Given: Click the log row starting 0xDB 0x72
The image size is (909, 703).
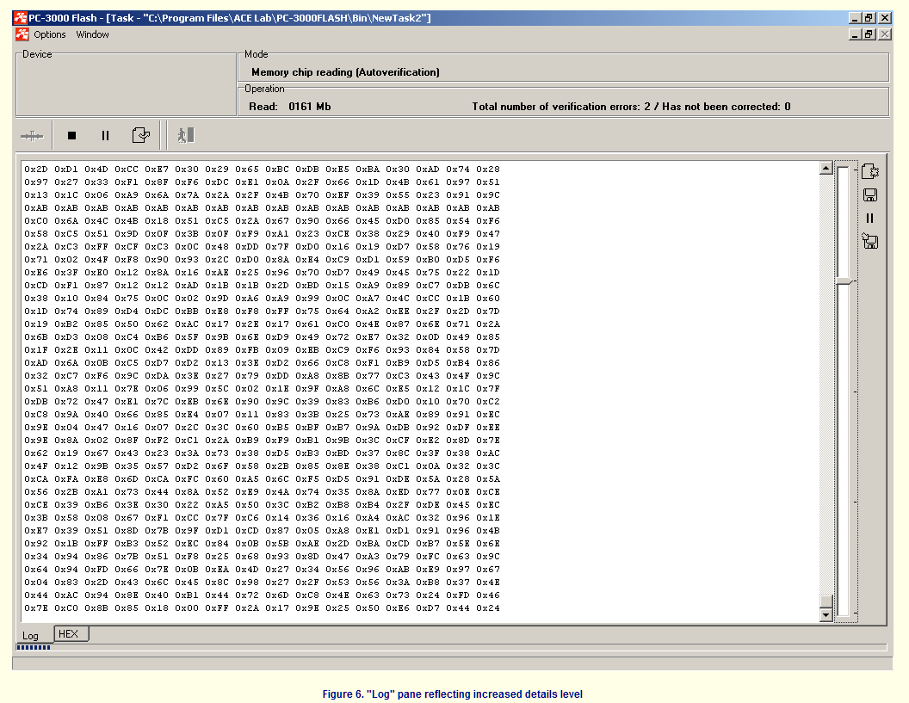Looking at the screenshot, I should [262, 402].
